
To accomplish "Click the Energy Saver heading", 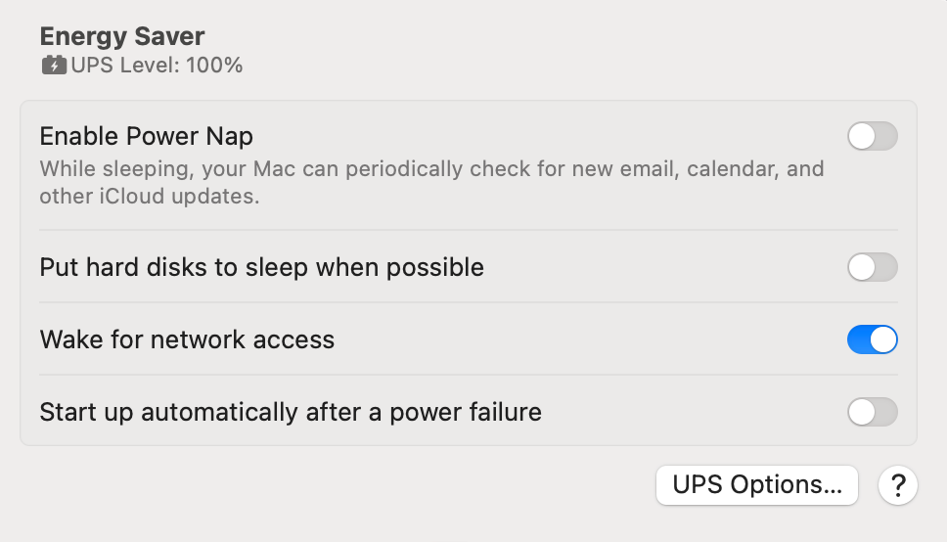I will coord(122,36).
